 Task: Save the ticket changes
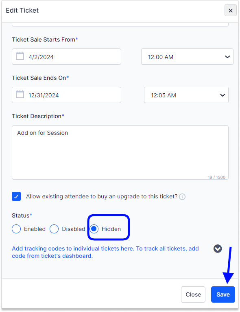pos(223,294)
